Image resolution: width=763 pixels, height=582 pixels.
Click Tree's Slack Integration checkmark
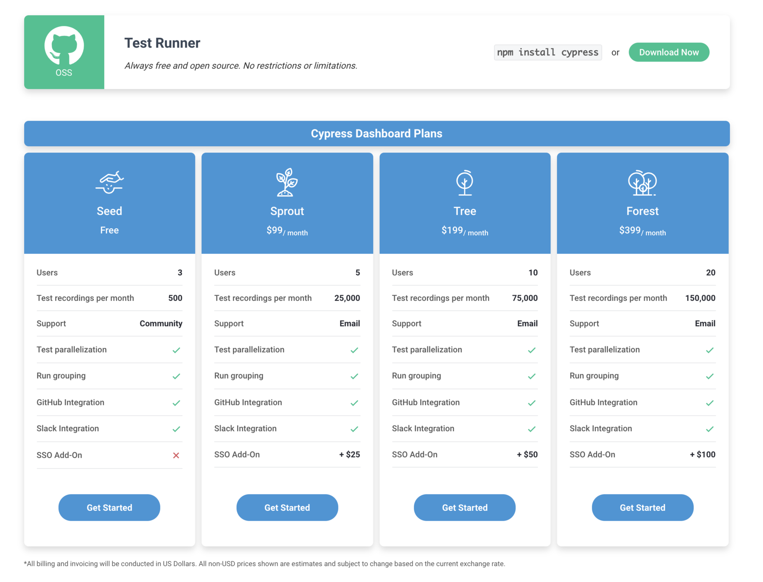tap(532, 429)
